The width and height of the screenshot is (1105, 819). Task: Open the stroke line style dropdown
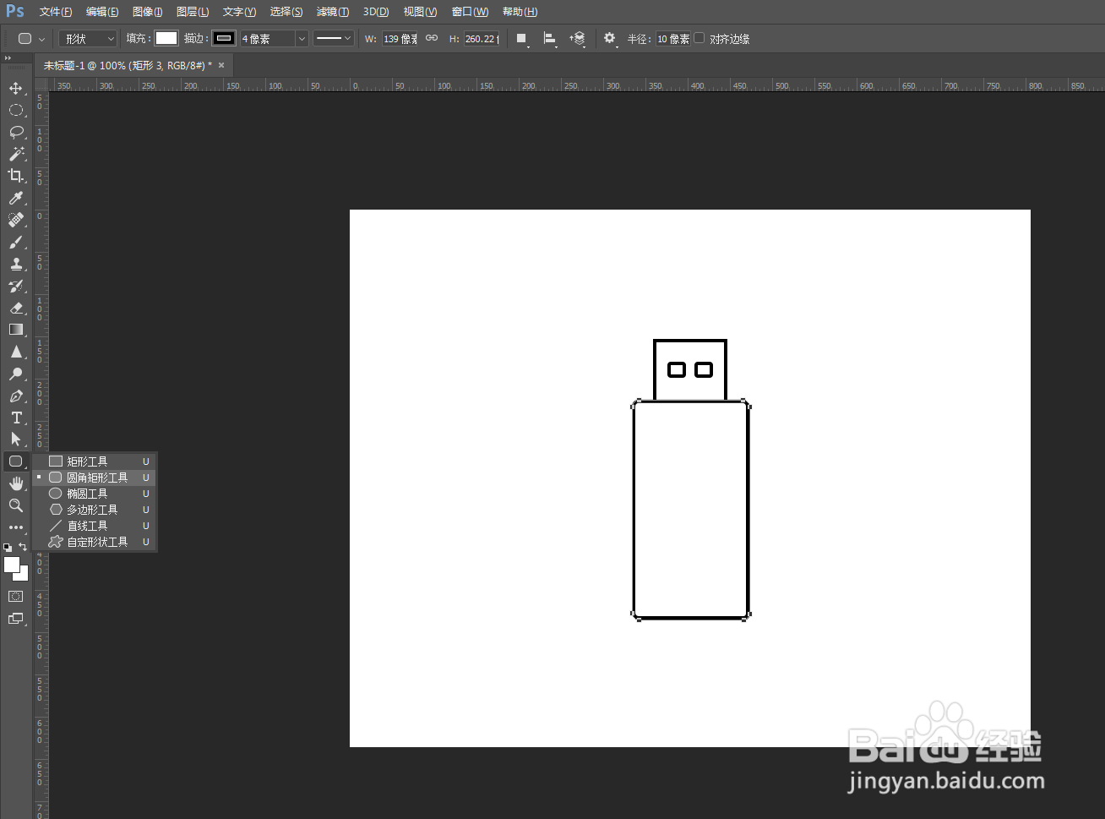click(333, 39)
